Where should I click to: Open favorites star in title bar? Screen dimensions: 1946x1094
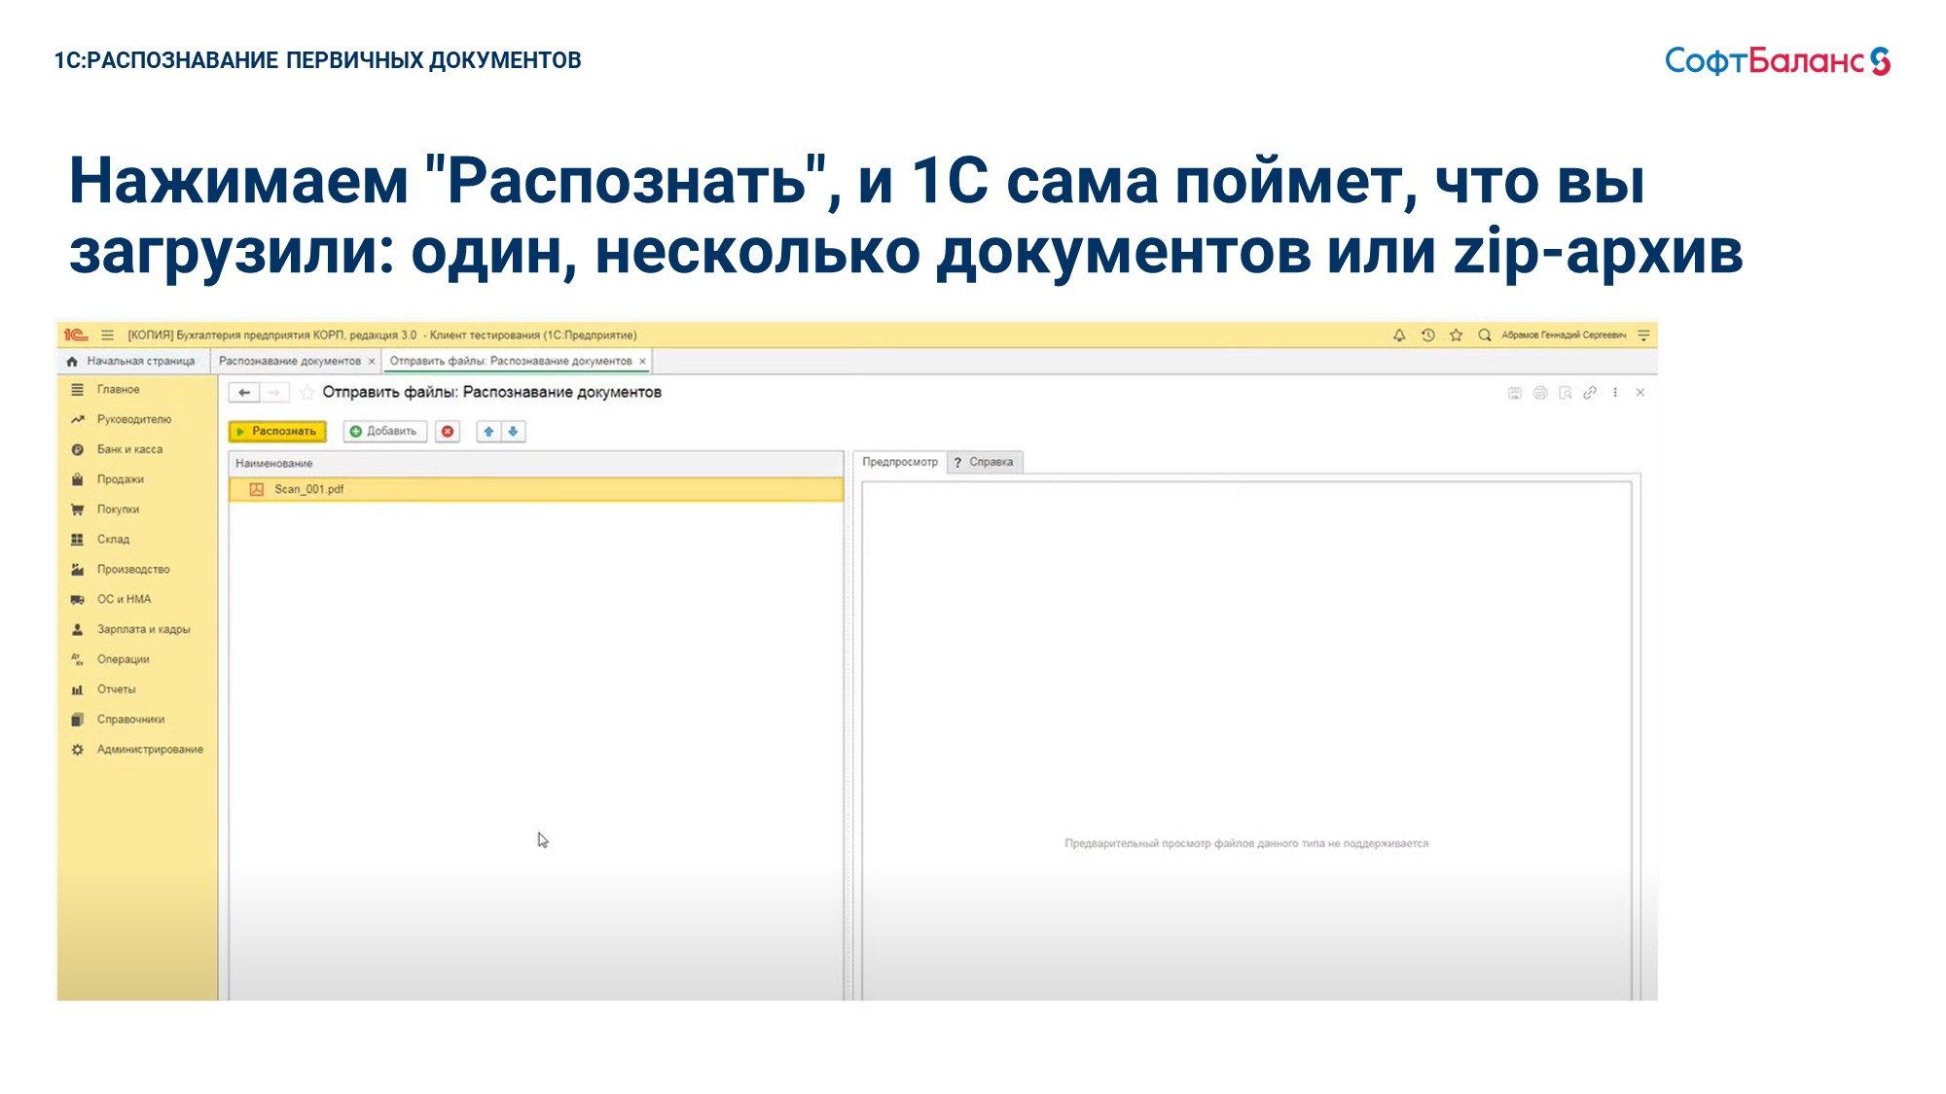pyautogui.click(x=1456, y=335)
